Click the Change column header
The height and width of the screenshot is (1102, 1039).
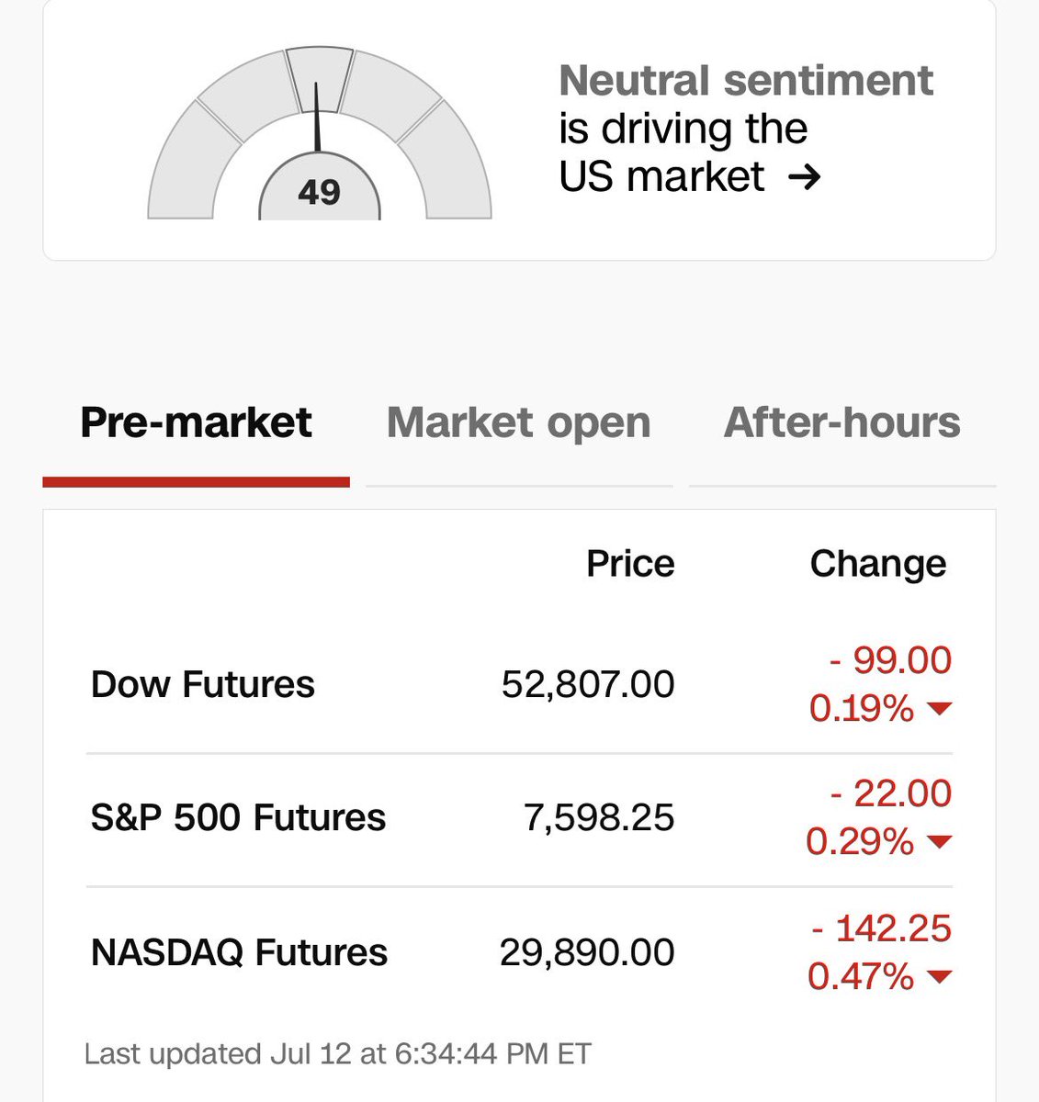point(878,564)
